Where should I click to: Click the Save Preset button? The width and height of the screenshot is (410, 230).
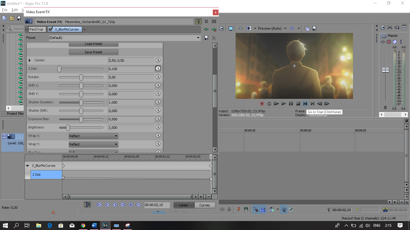coord(93,52)
